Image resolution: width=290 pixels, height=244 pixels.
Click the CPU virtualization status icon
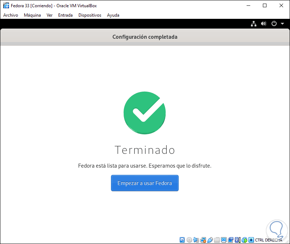[238, 240]
